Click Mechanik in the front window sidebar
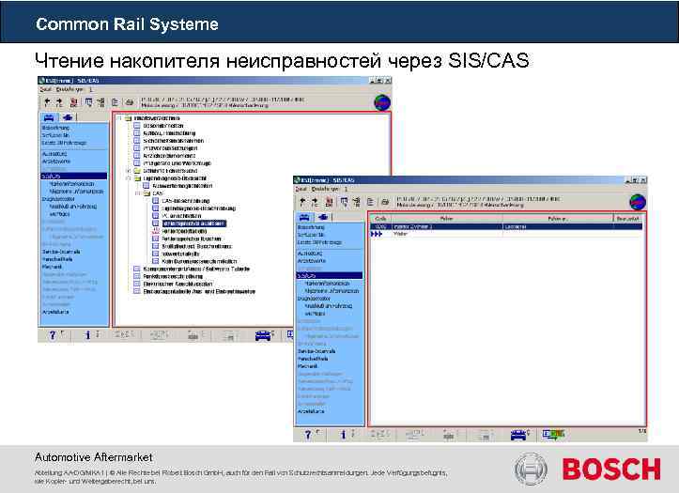 307,366
